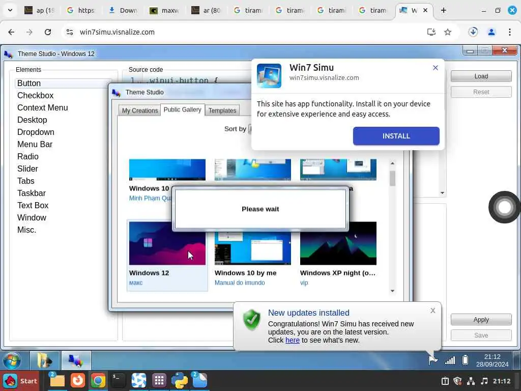The image size is (521, 391).
Task: Click source code scrollbar down arrow
Action: [442, 193]
